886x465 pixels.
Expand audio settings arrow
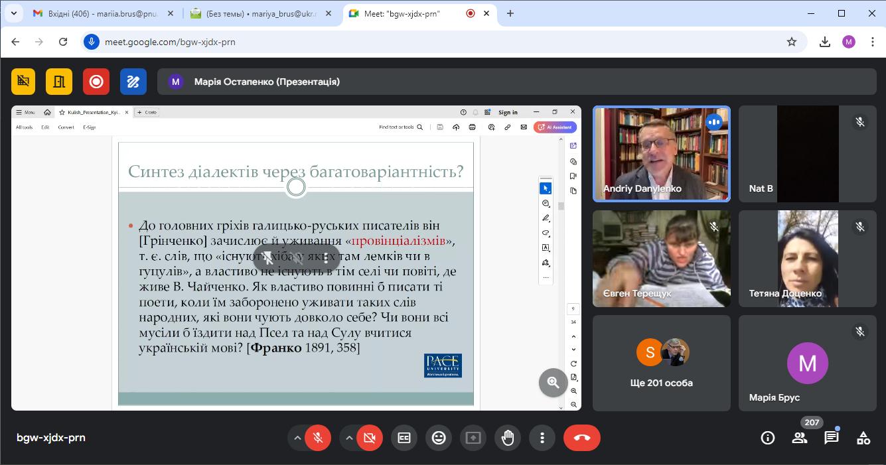(297, 438)
